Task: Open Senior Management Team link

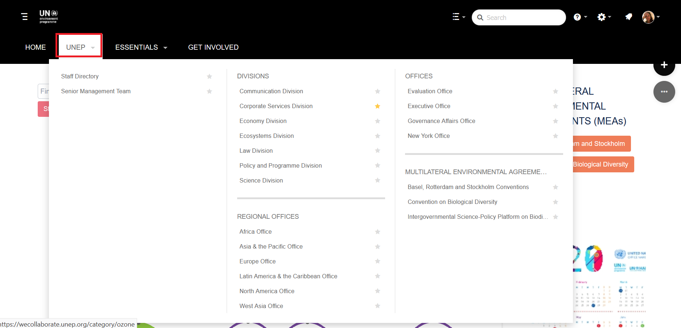Action: coord(96,91)
